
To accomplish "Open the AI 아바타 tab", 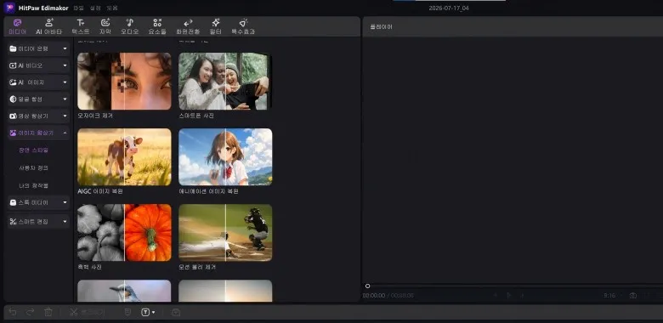I will pyautogui.click(x=49, y=26).
